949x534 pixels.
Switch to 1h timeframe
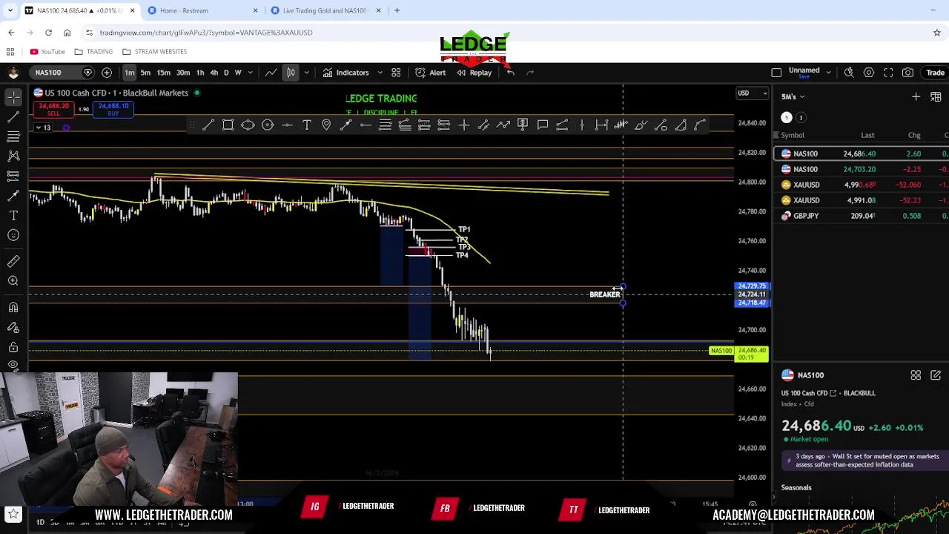[x=200, y=73]
